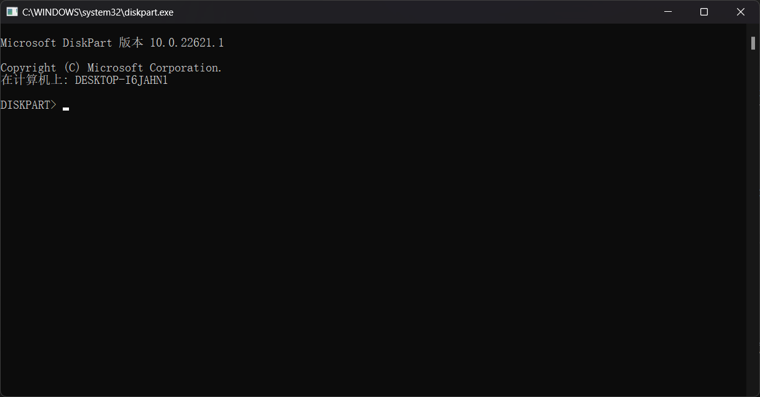Click the computer name DESKTOP-I6JAHN1

pyautogui.click(x=121, y=80)
